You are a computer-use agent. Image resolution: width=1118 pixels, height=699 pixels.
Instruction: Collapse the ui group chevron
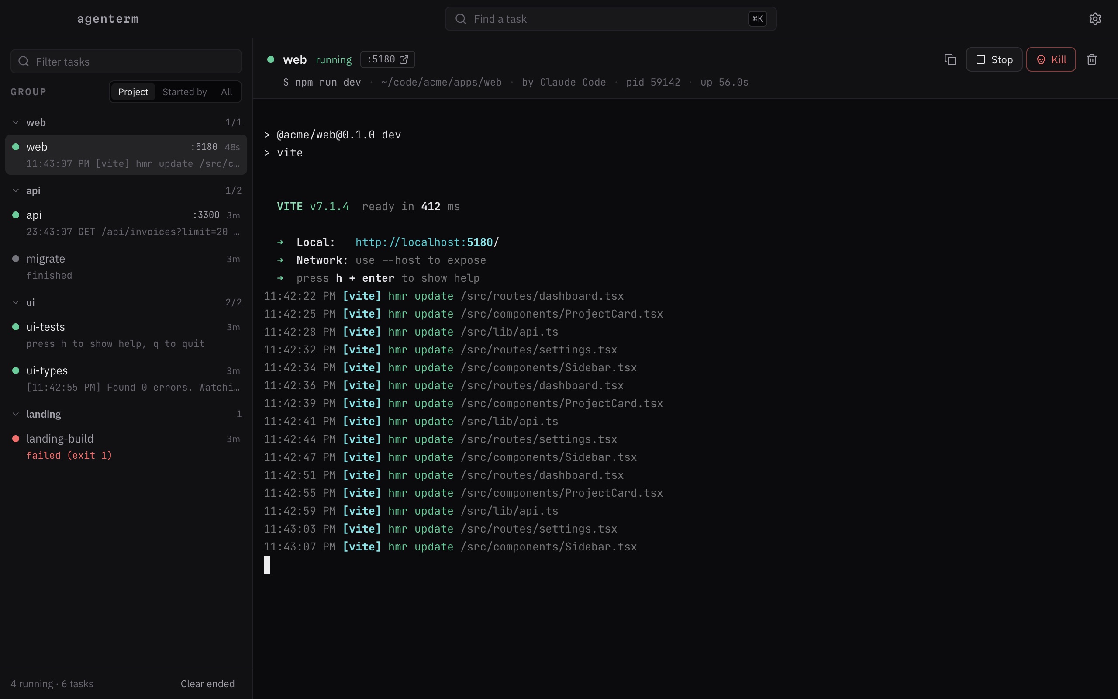coord(16,302)
